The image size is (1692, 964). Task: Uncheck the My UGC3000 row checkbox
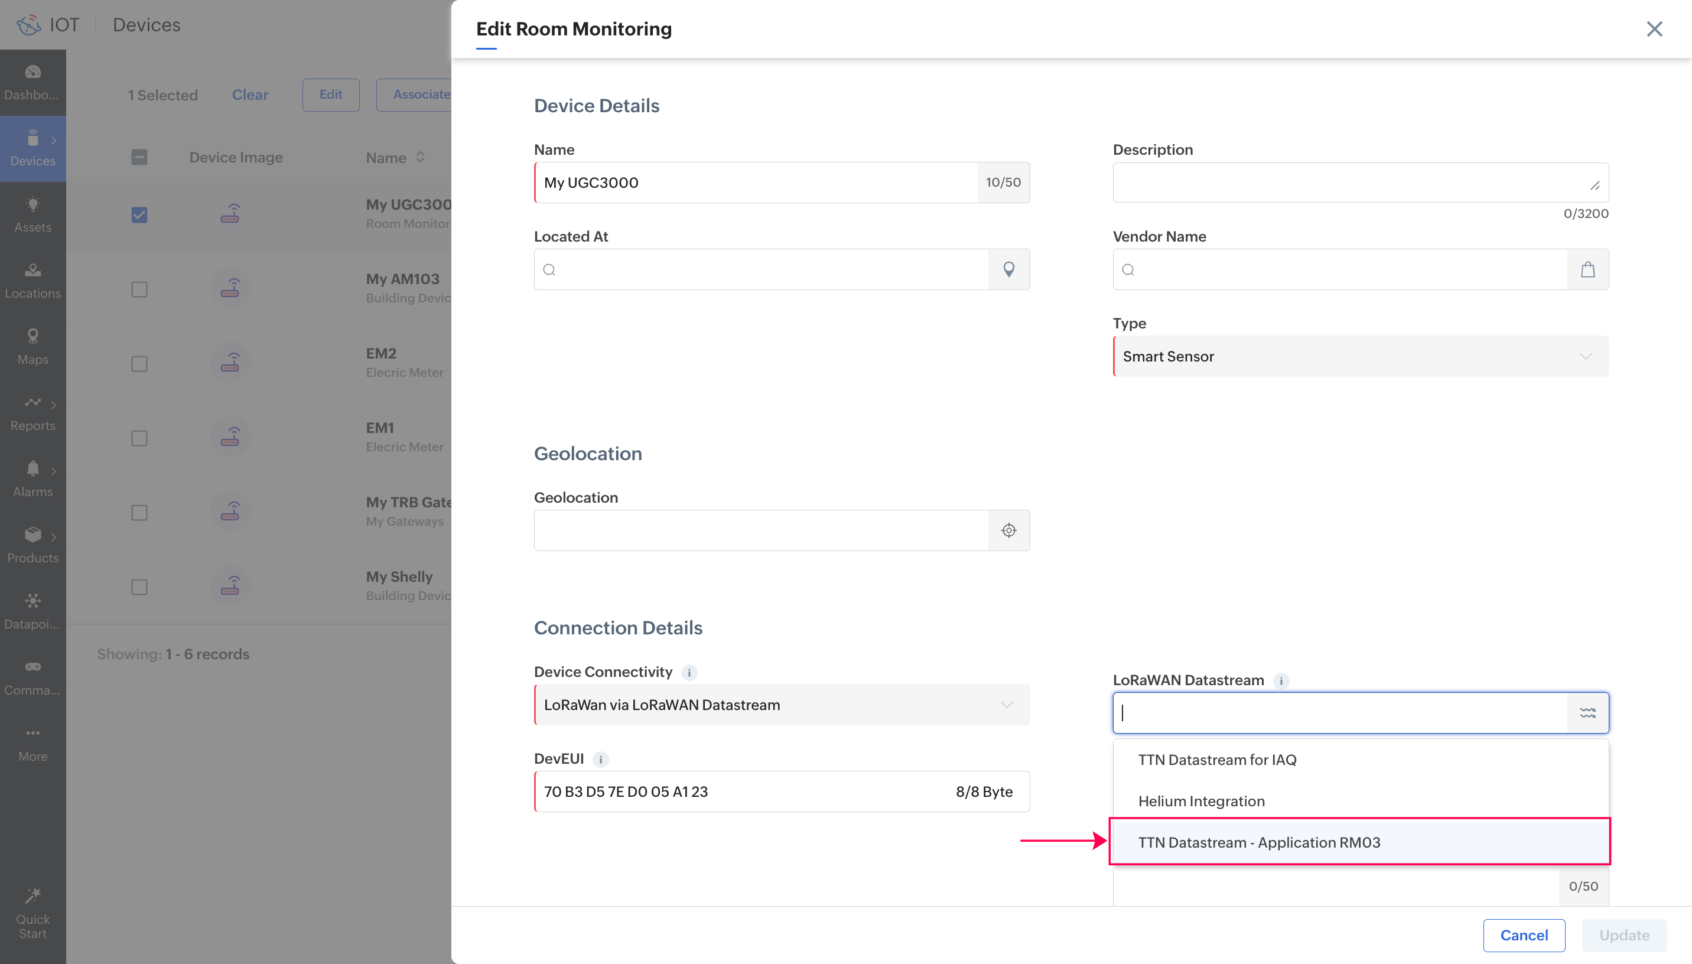point(139,214)
